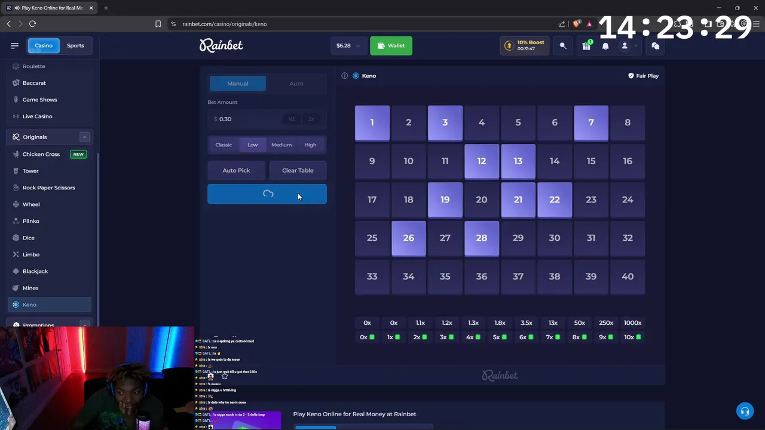This screenshot has width=765, height=430.
Task: Open the notifications bell
Action: 605,45
